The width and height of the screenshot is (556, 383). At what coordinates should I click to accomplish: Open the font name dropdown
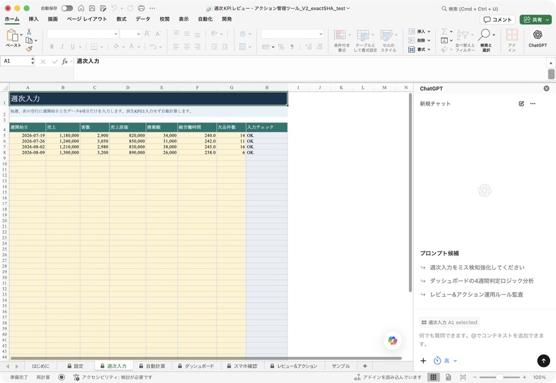click(x=116, y=34)
